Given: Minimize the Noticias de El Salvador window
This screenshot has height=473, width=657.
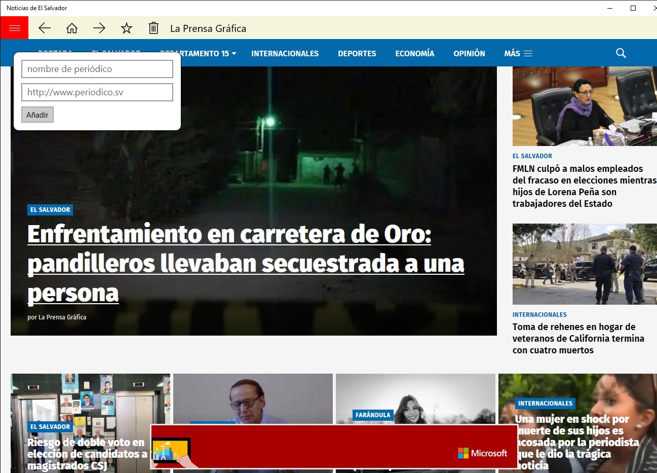Looking at the screenshot, I should coord(610,8).
